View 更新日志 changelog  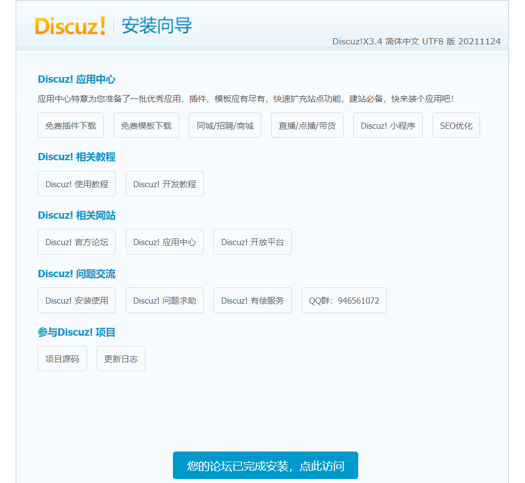(x=121, y=359)
